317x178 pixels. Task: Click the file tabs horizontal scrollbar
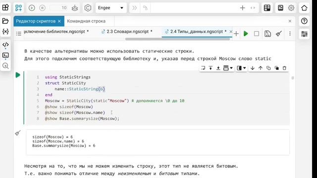coord(177,39)
